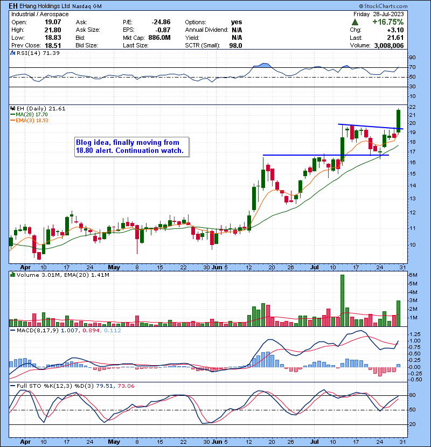The height and width of the screenshot is (447, 431).
Task: Click the Chg value +3.10
Action: [x=395, y=30]
